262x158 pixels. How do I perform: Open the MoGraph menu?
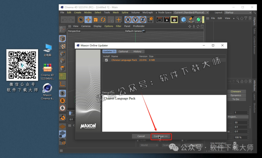coord(147,12)
